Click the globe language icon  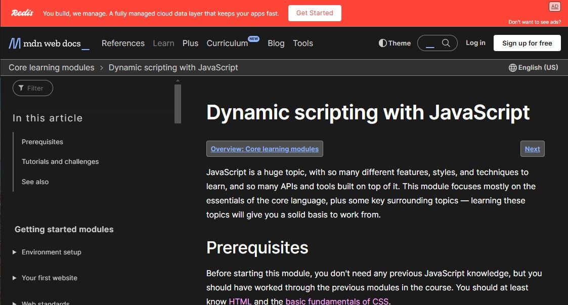pyautogui.click(x=512, y=68)
